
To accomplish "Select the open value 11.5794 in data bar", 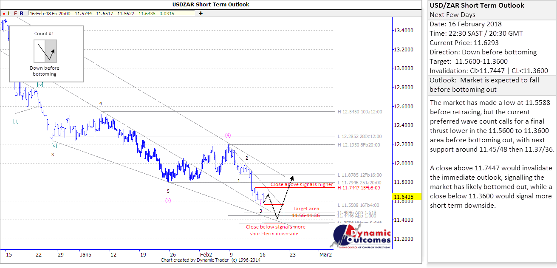I will [x=83, y=14].
